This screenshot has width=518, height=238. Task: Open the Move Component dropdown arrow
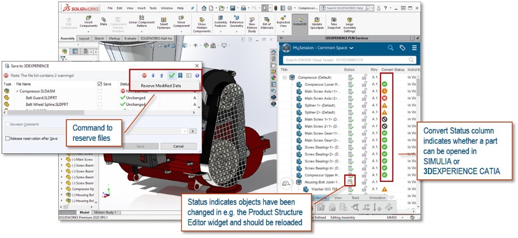tap(181, 31)
